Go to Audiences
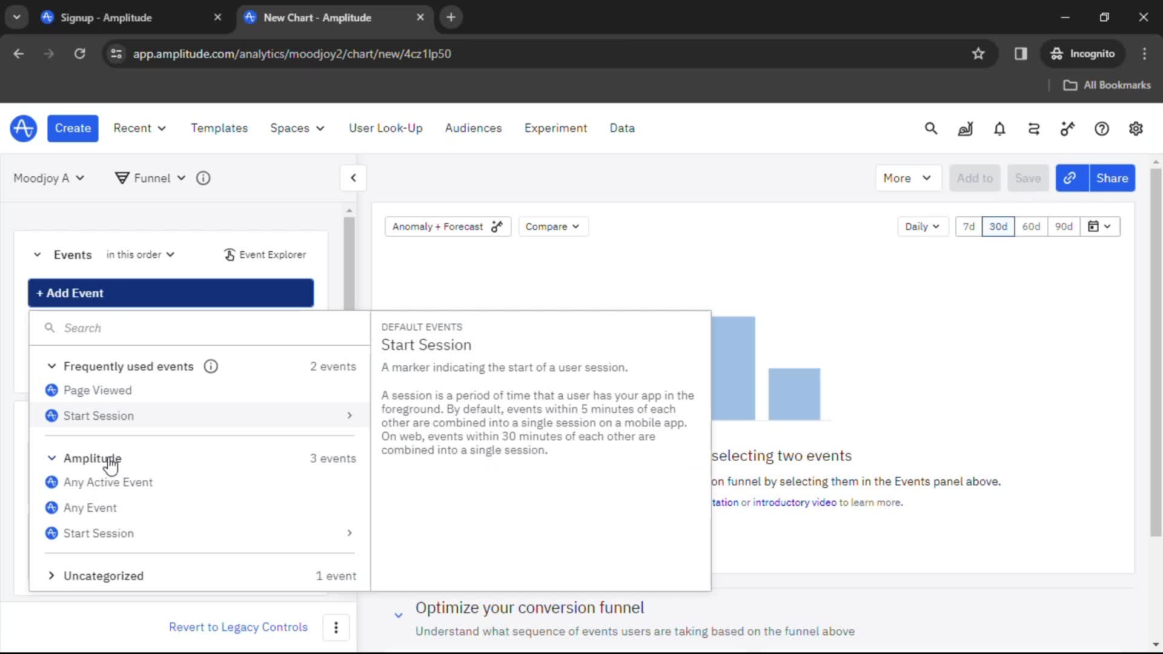 pyautogui.click(x=474, y=128)
